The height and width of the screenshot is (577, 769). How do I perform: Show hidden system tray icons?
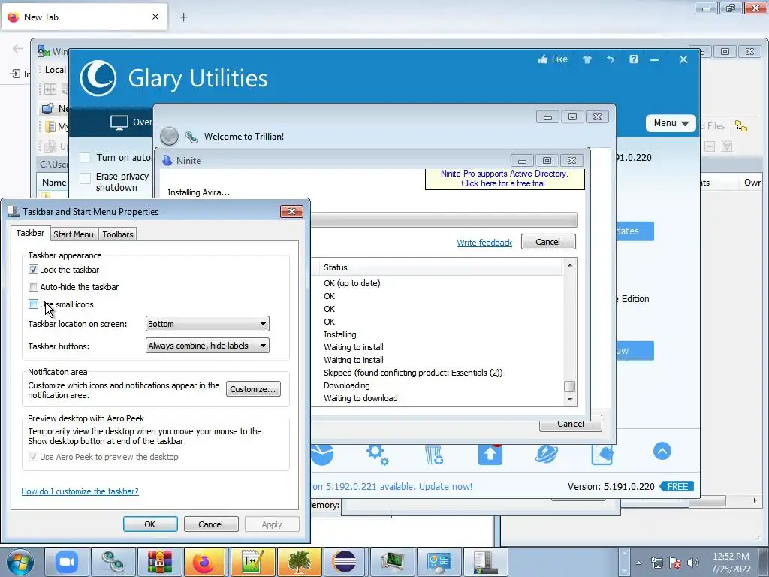[638, 563]
